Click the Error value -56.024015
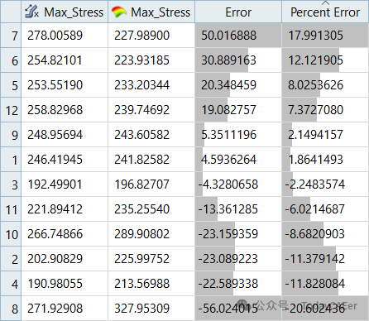369x321 pixels. pyautogui.click(x=238, y=309)
